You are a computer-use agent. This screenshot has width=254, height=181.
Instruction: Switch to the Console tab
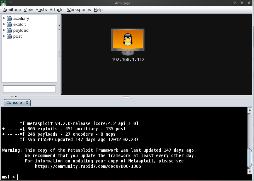pyautogui.click(x=14, y=103)
